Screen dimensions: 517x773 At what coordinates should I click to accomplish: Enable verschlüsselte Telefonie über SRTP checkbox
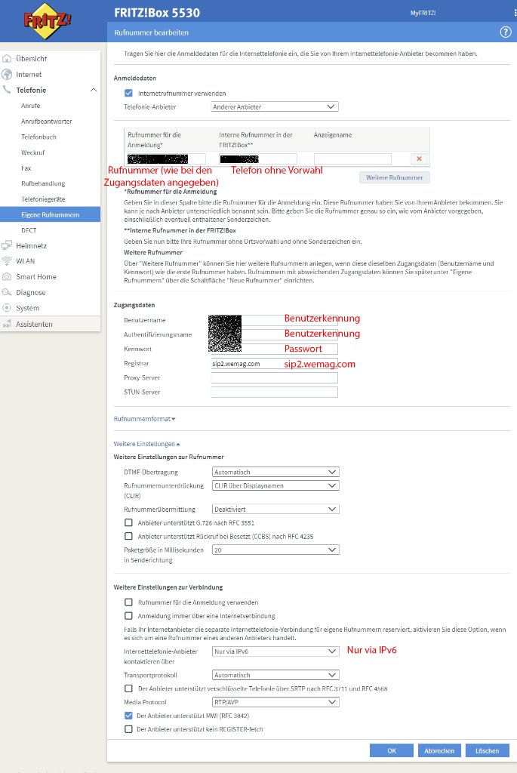point(128,688)
